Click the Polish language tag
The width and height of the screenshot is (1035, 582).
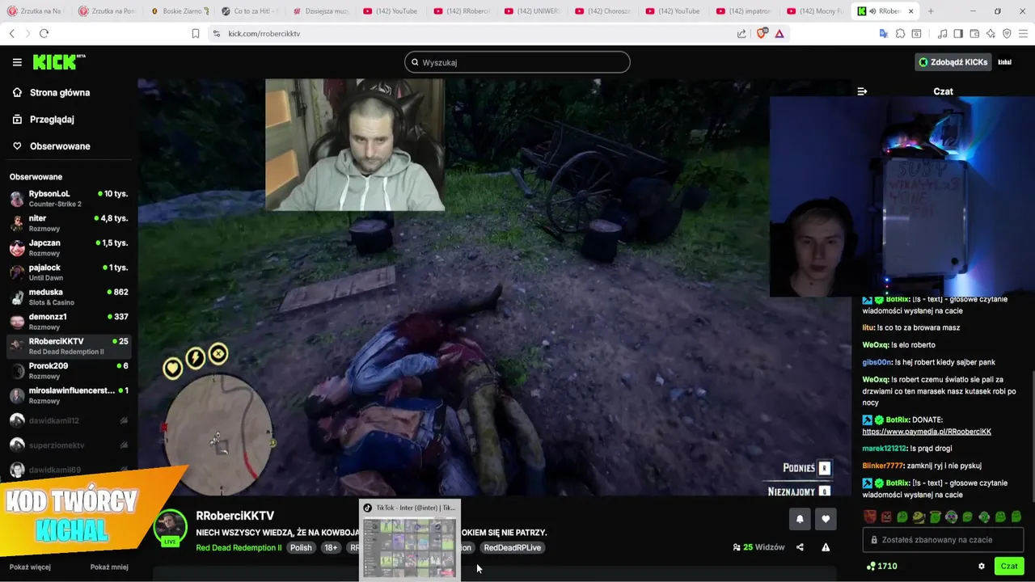point(301,547)
